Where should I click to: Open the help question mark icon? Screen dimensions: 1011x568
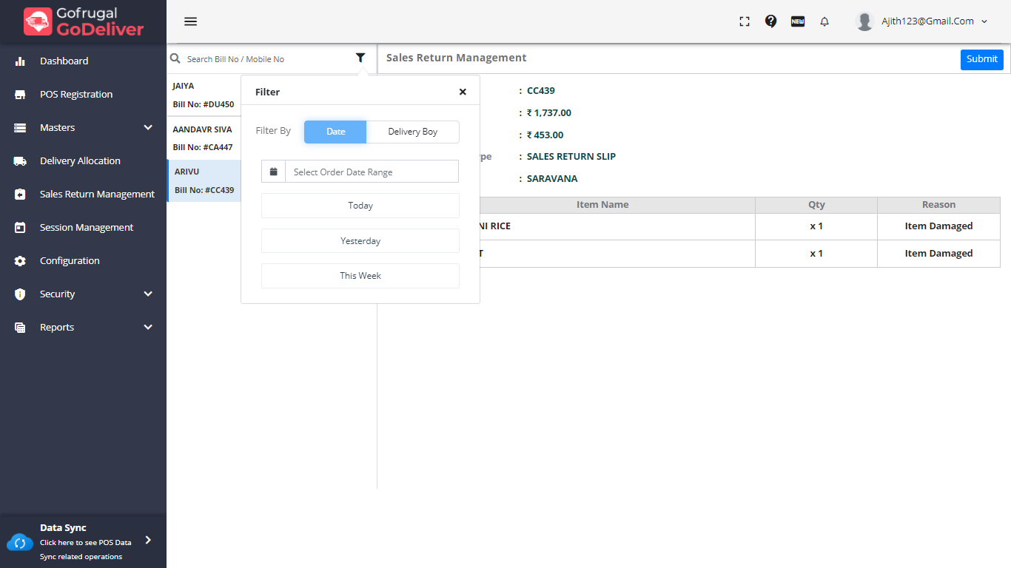(x=770, y=21)
